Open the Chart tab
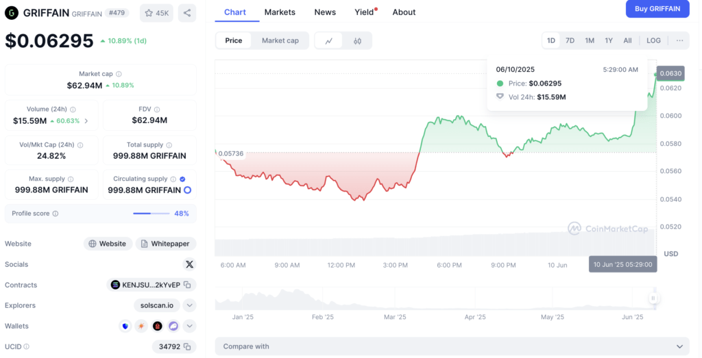Image resolution: width=702 pixels, height=358 pixels. coord(235,12)
